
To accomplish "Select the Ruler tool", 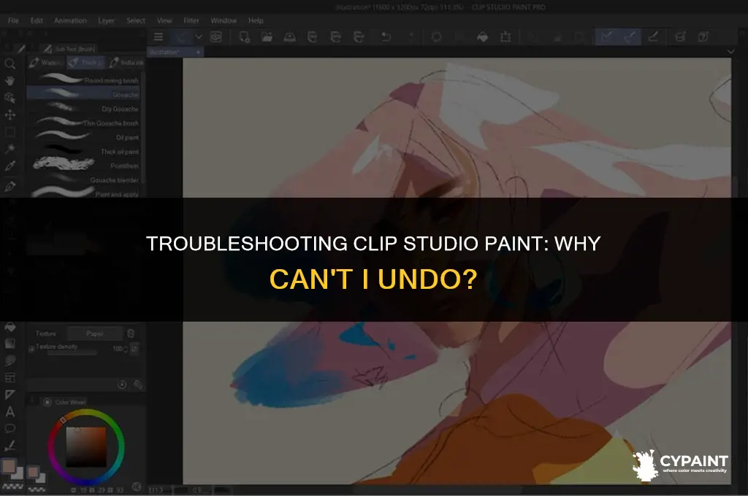I will click(x=9, y=395).
